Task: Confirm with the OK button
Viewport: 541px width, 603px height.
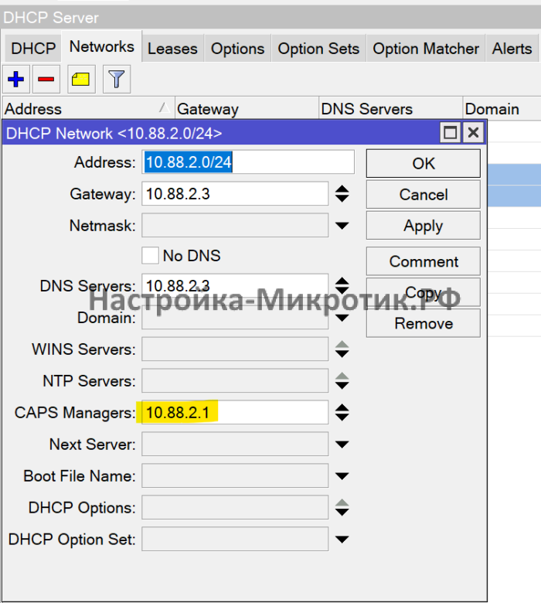Action: tap(424, 163)
